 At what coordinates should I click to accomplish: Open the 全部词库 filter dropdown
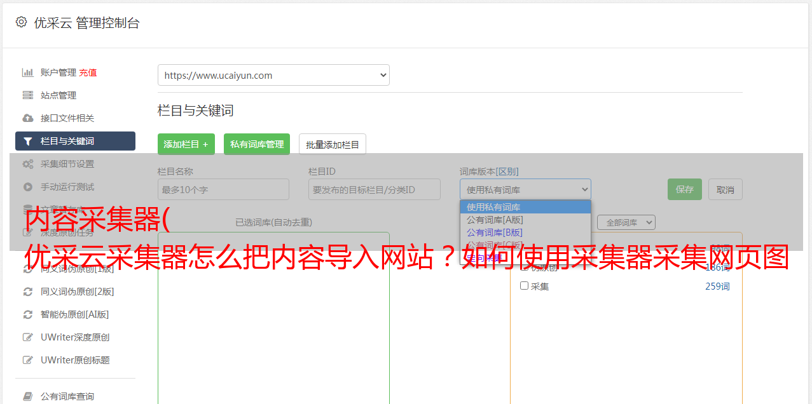coord(626,222)
